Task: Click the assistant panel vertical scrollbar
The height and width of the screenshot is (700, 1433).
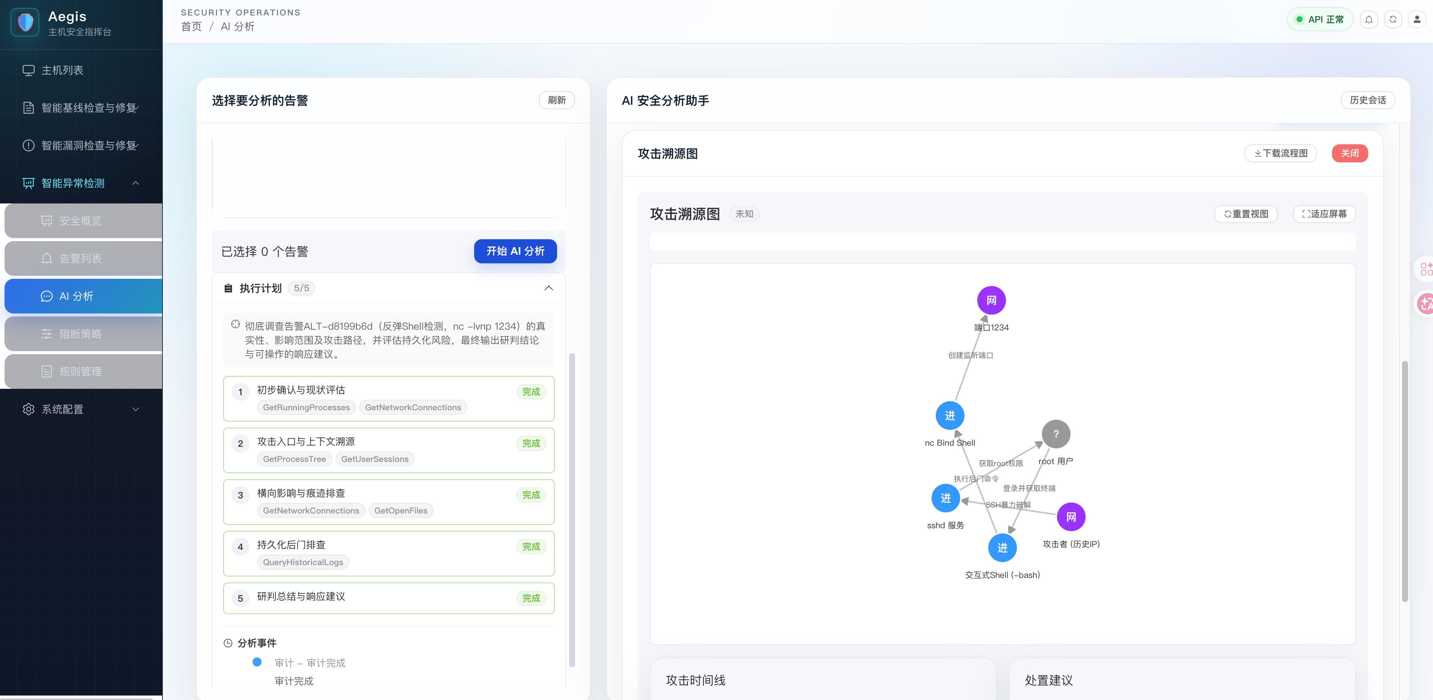Action: [x=1405, y=481]
